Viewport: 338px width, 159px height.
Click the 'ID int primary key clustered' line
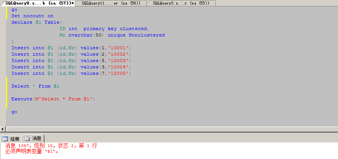click(104, 29)
